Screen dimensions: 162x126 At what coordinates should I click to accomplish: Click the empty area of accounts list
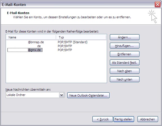pos(56,67)
